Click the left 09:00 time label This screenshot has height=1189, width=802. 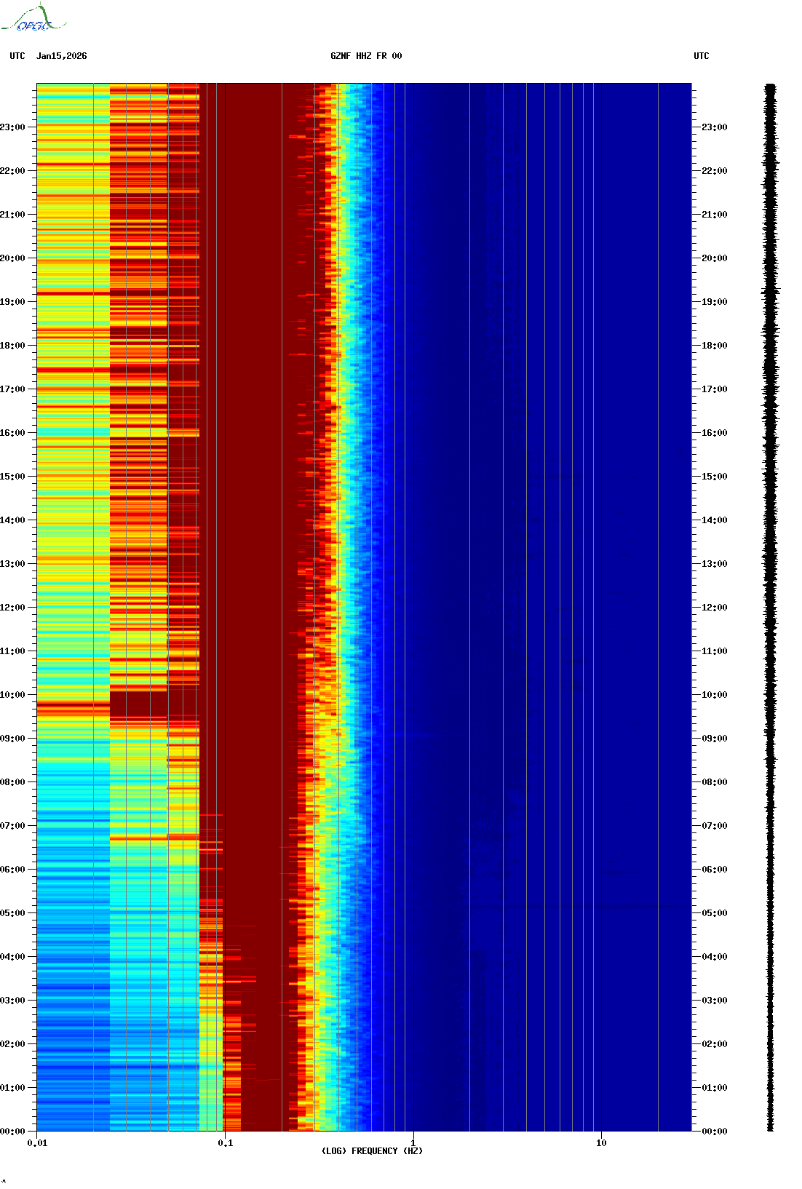click(x=12, y=739)
